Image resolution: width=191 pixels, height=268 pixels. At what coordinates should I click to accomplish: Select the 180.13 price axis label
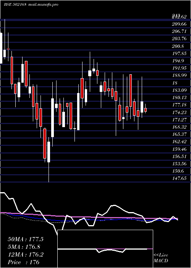pyautogui.click(x=179, y=98)
